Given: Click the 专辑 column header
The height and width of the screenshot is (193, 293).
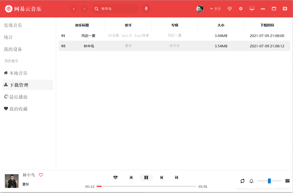Looking at the screenshot, I should (x=175, y=25).
